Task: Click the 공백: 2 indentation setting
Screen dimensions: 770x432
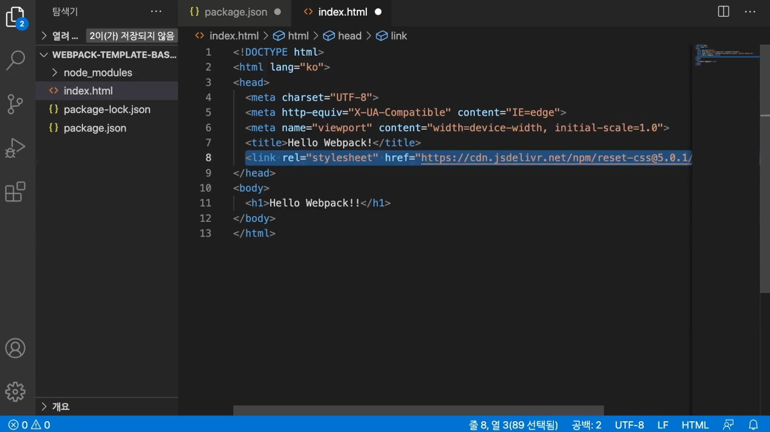Action: [586, 425]
